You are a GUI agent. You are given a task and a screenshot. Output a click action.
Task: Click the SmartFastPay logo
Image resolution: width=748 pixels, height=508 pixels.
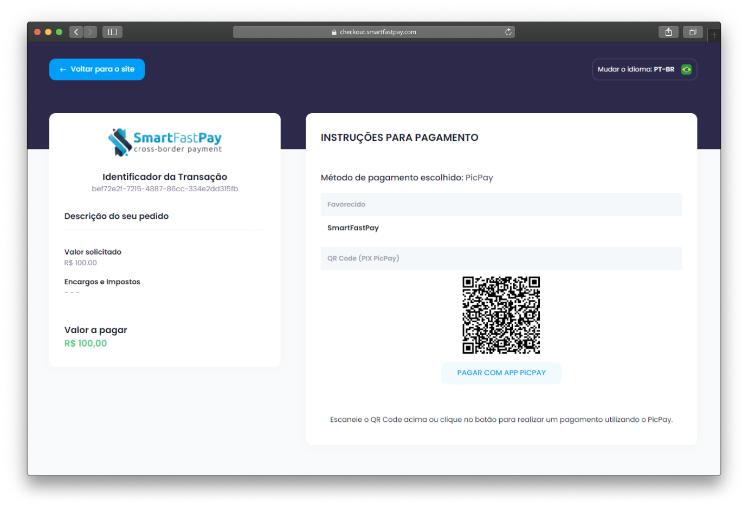165,142
